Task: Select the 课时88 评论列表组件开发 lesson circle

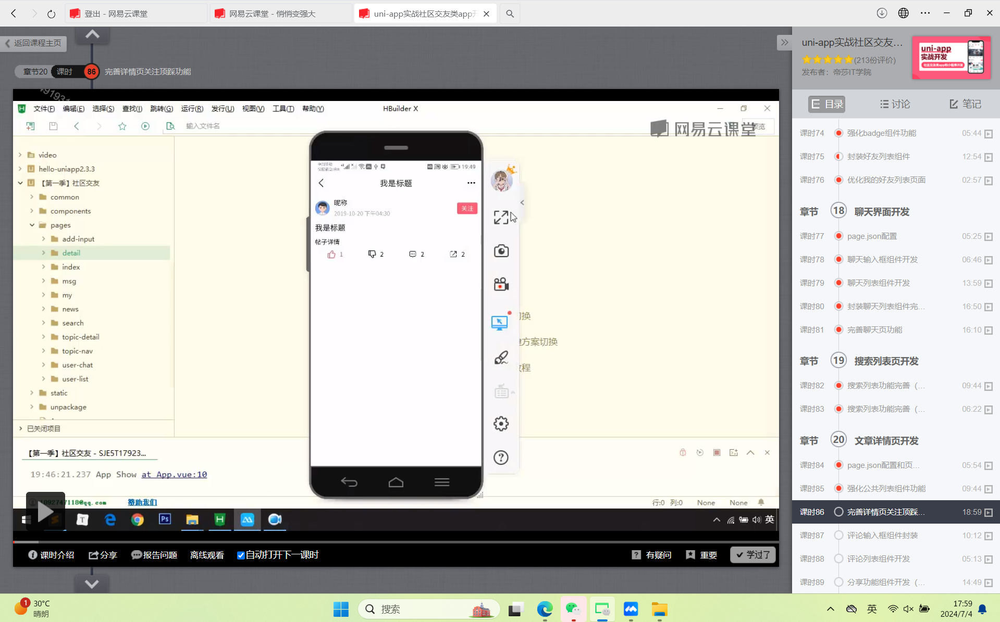Action: tap(838, 558)
